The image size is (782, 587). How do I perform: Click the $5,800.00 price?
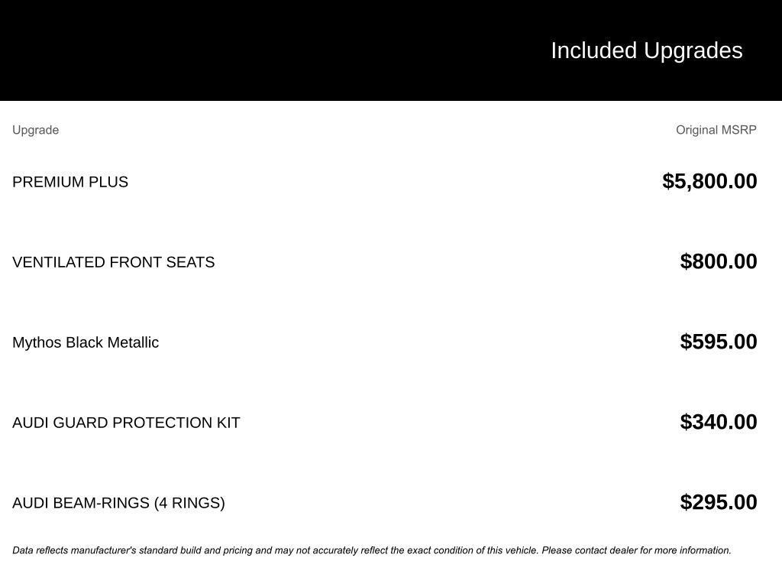pyautogui.click(x=709, y=181)
